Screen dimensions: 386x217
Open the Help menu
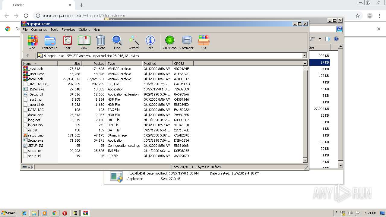(x=96, y=30)
